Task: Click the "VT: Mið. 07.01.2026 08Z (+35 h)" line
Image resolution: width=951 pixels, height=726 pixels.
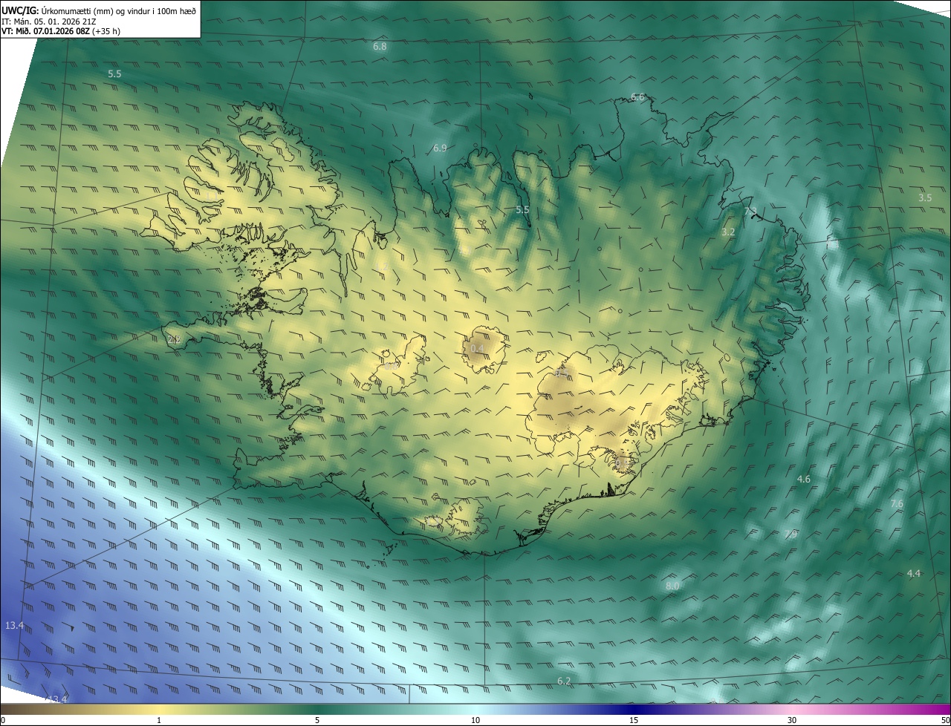Action: (x=62, y=32)
